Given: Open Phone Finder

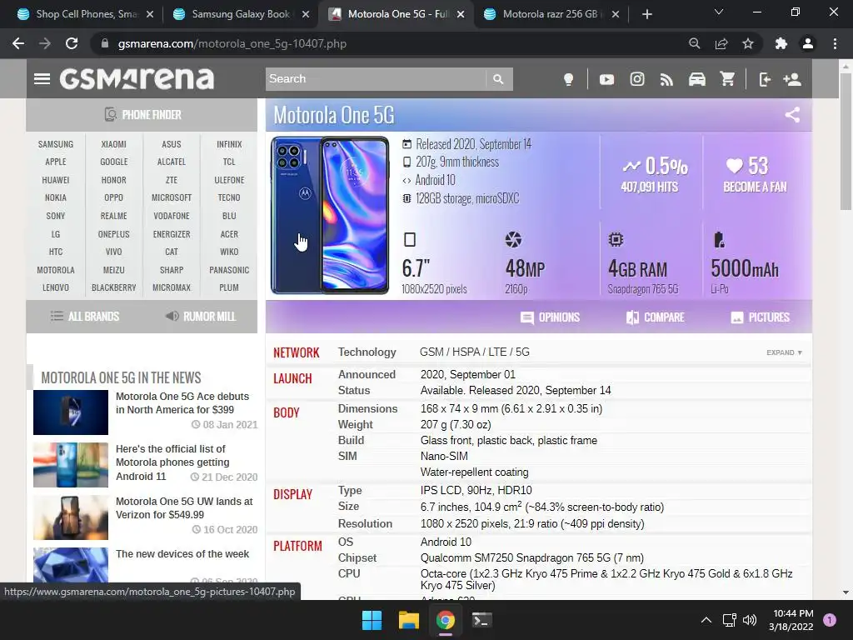Looking at the screenshot, I should 142,115.
